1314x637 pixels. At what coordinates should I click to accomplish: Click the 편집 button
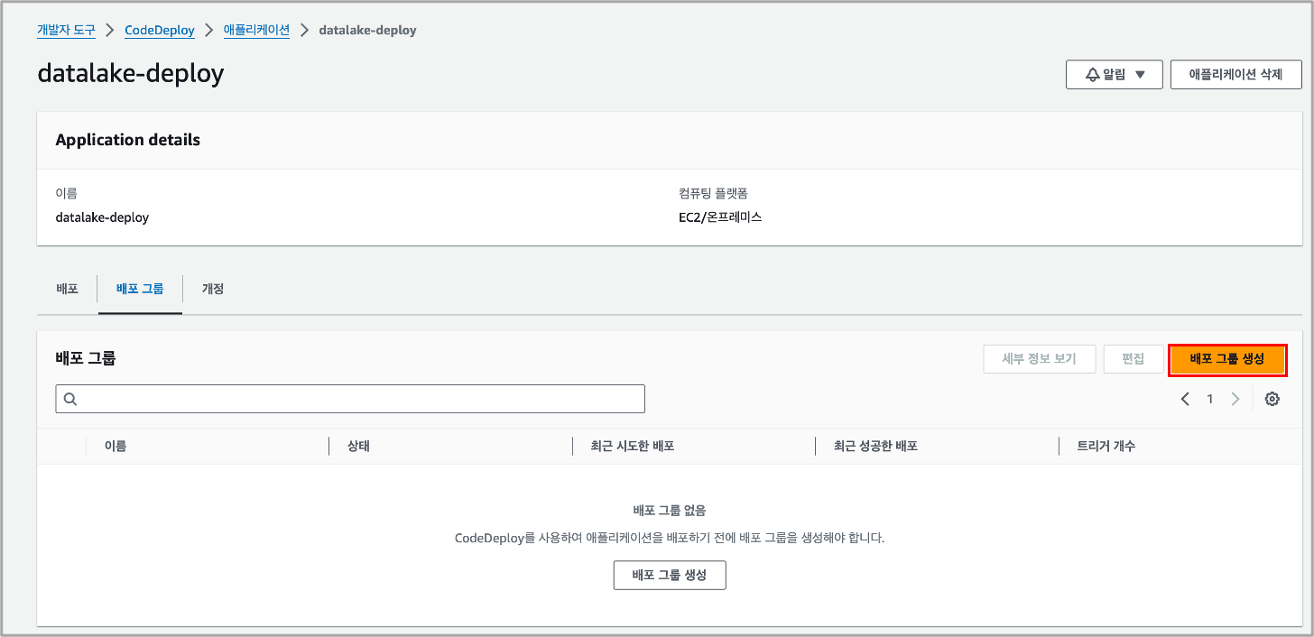[1133, 359]
